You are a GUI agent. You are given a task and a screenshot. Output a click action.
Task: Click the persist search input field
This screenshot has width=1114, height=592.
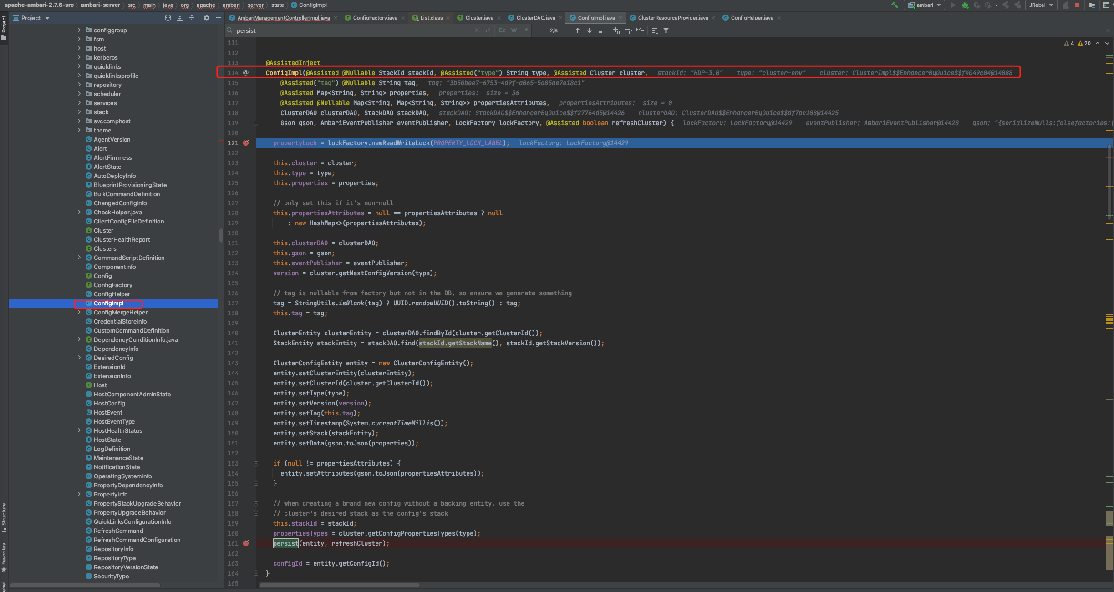[x=355, y=30]
